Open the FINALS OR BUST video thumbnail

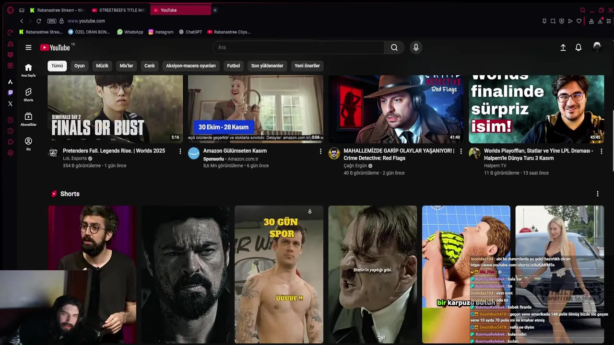coord(115,109)
